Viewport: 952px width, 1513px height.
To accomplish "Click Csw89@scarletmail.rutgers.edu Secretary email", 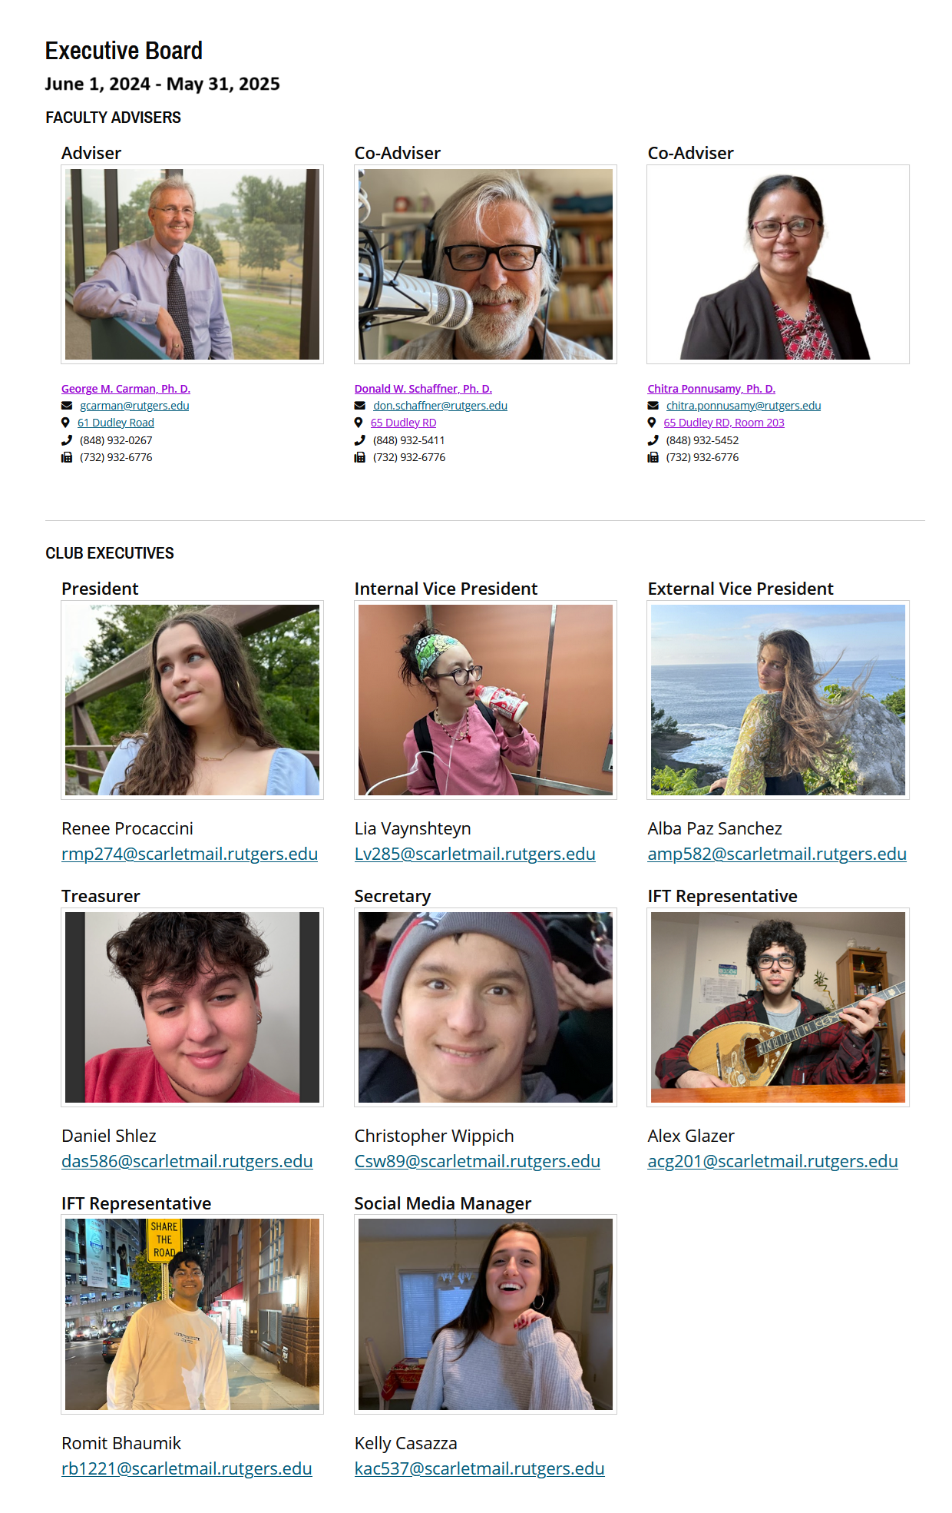I will point(478,1161).
